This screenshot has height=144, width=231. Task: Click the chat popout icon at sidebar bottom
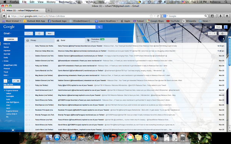13,130
